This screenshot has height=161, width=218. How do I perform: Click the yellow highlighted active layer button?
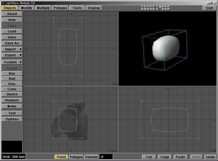coord(160,6)
